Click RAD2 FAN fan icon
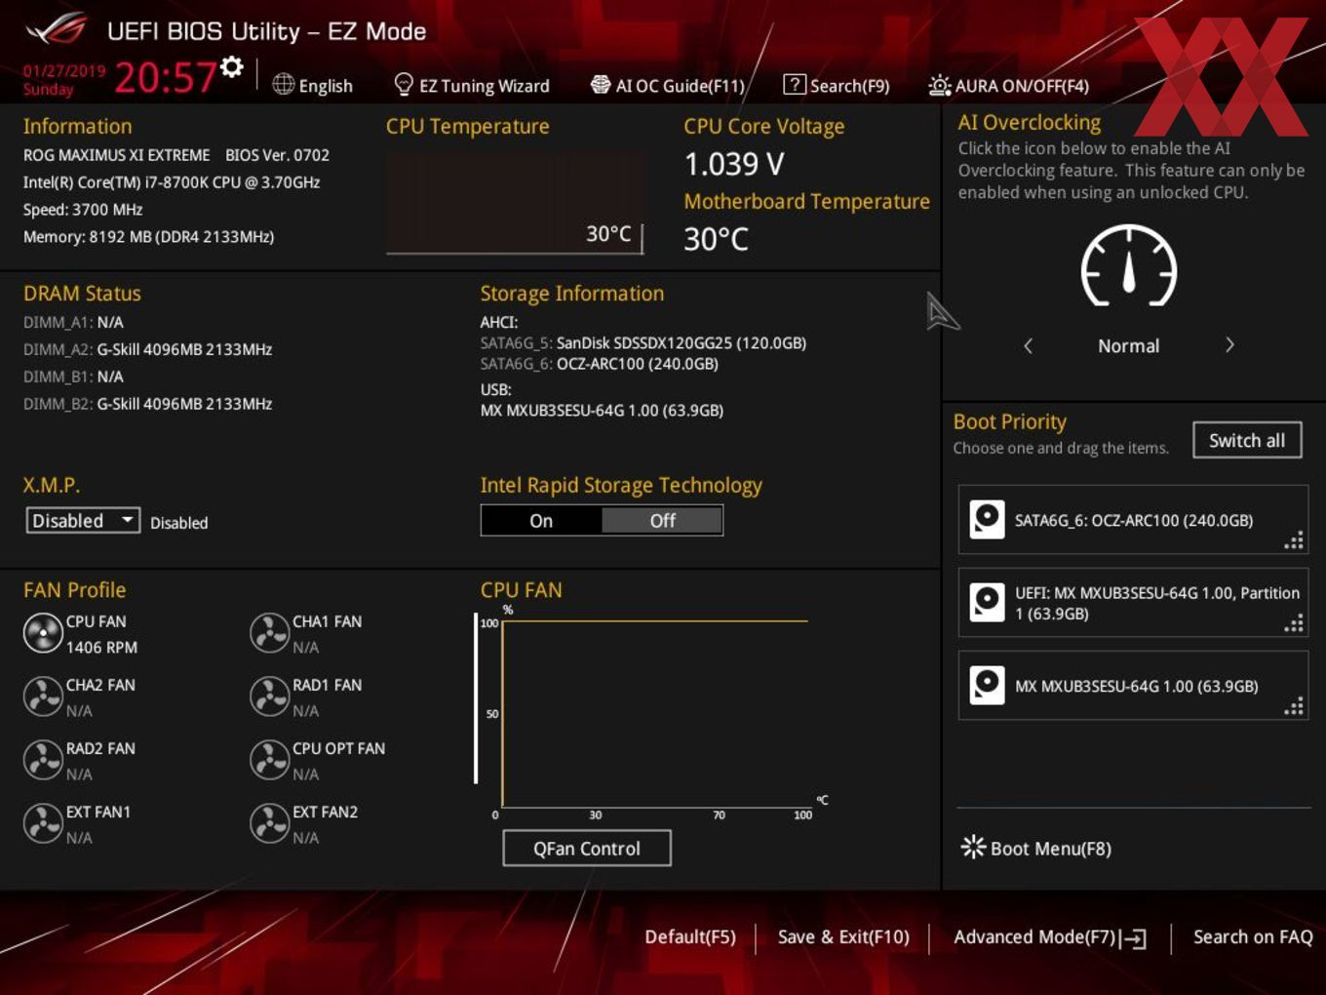 [43, 760]
